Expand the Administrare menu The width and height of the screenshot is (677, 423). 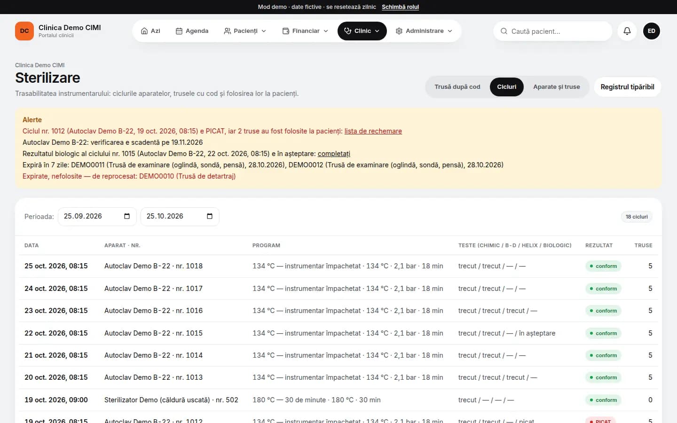click(x=424, y=31)
